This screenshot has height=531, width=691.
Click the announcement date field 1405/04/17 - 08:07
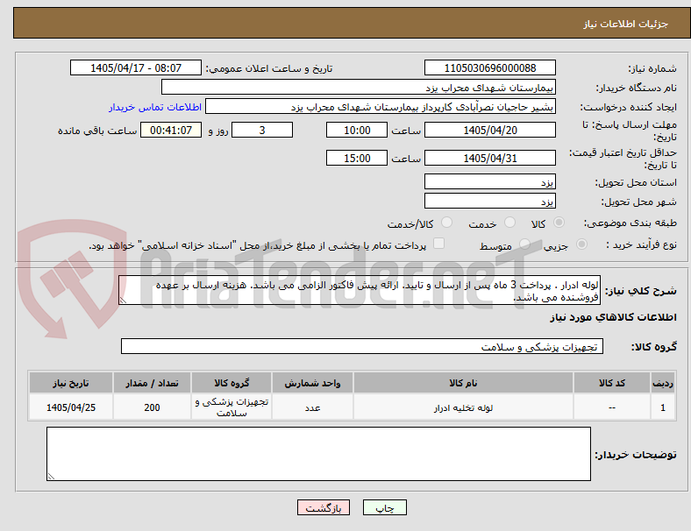tap(136, 68)
